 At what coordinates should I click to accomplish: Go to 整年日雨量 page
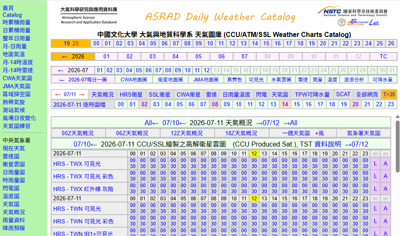point(16,38)
